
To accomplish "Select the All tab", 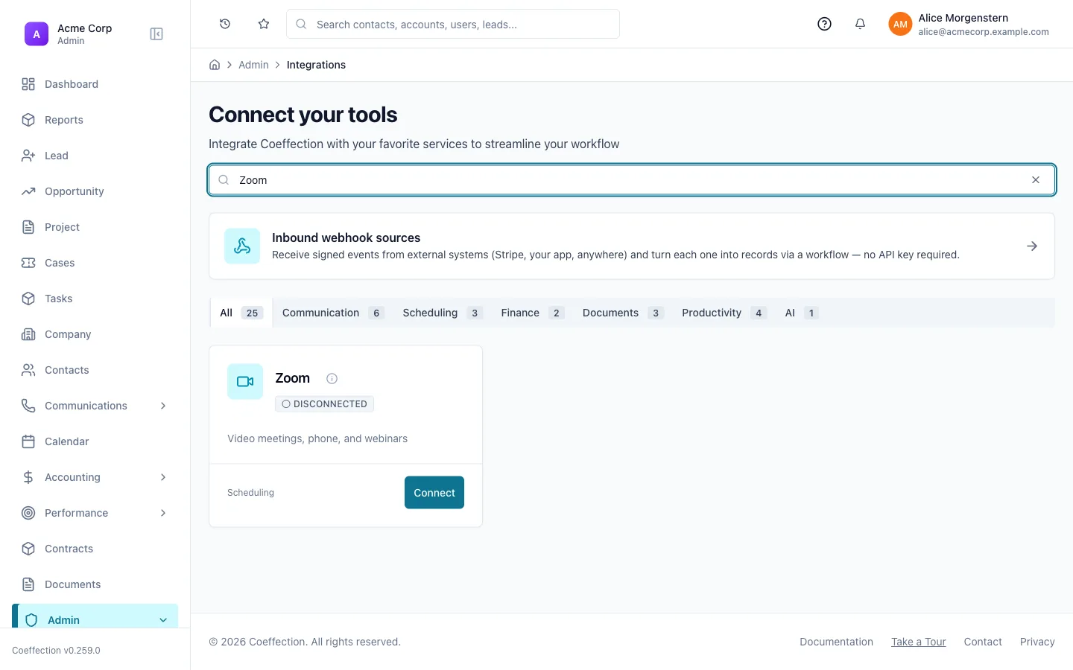I will tap(241, 313).
